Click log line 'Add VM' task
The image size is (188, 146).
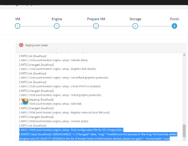click(50, 104)
